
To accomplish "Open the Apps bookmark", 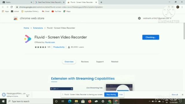I will pyautogui.click(x=5, y=11).
